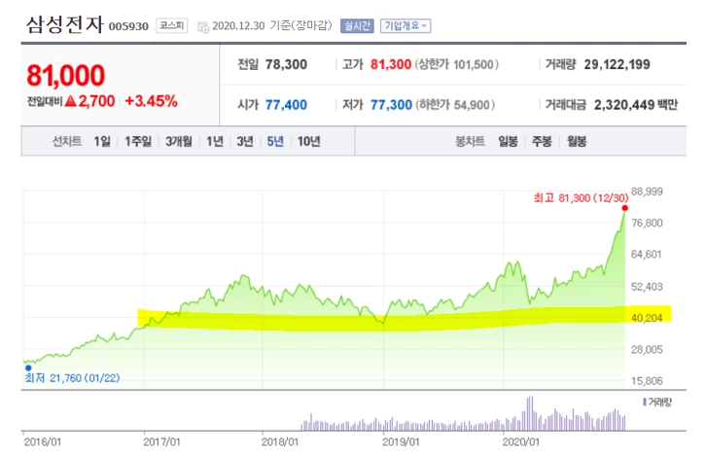Click the +3.45% change percentage
This screenshot has height=456, width=706.
(x=151, y=101)
